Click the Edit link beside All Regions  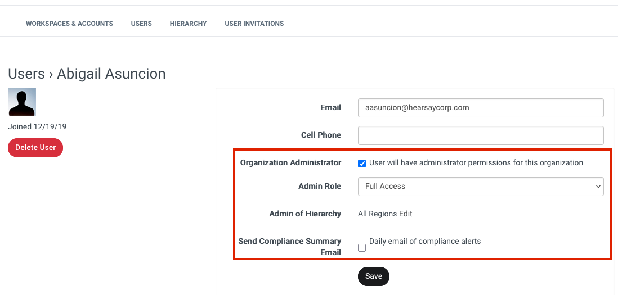point(406,214)
